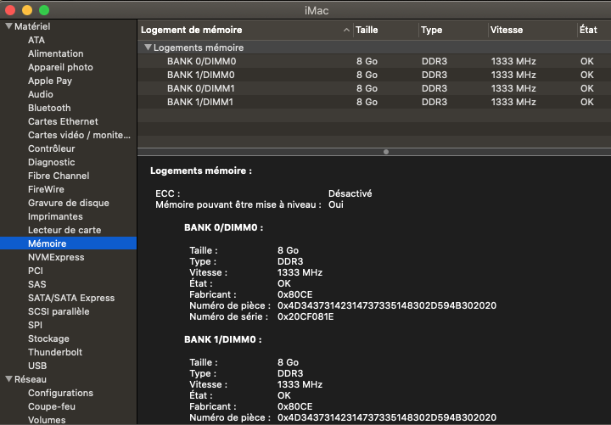Open NVMExpress in the sidebar
The width and height of the screenshot is (611, 425).
56,257
